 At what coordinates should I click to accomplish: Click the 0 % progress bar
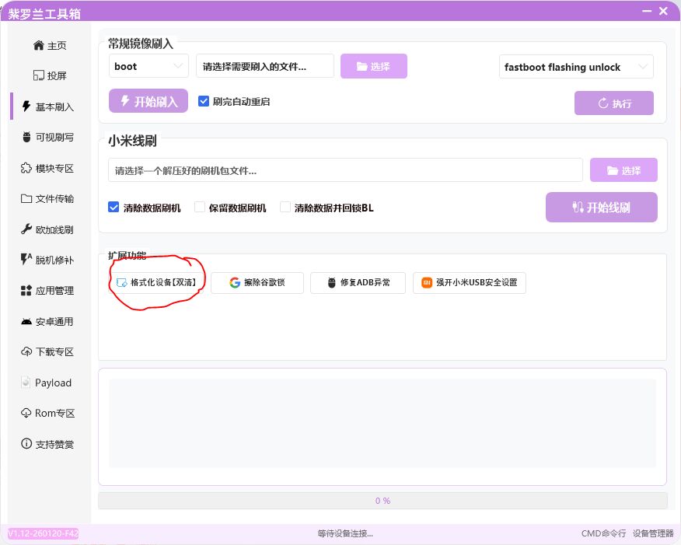(382, 501)
